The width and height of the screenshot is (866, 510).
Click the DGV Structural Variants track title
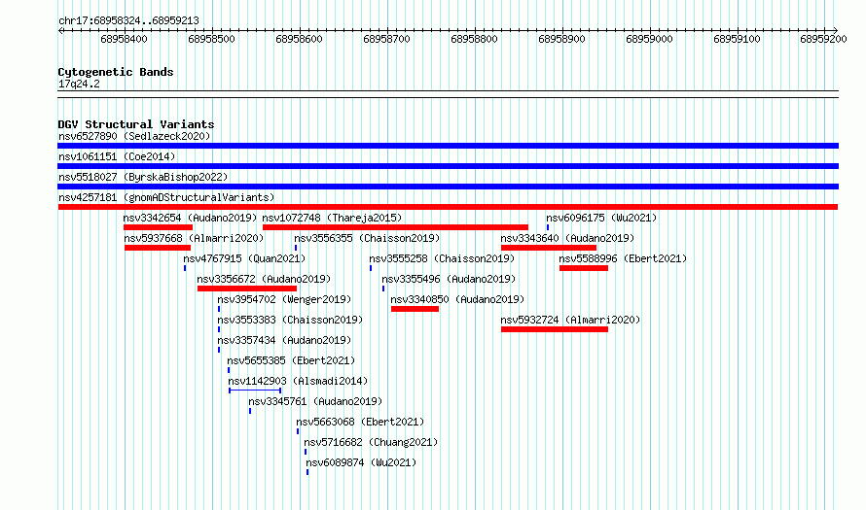click(136, 124)
